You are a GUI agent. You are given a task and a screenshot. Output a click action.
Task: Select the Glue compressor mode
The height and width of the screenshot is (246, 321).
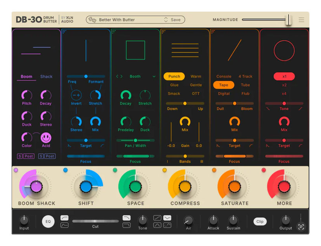pyautogui.click(x=174, y=85)
